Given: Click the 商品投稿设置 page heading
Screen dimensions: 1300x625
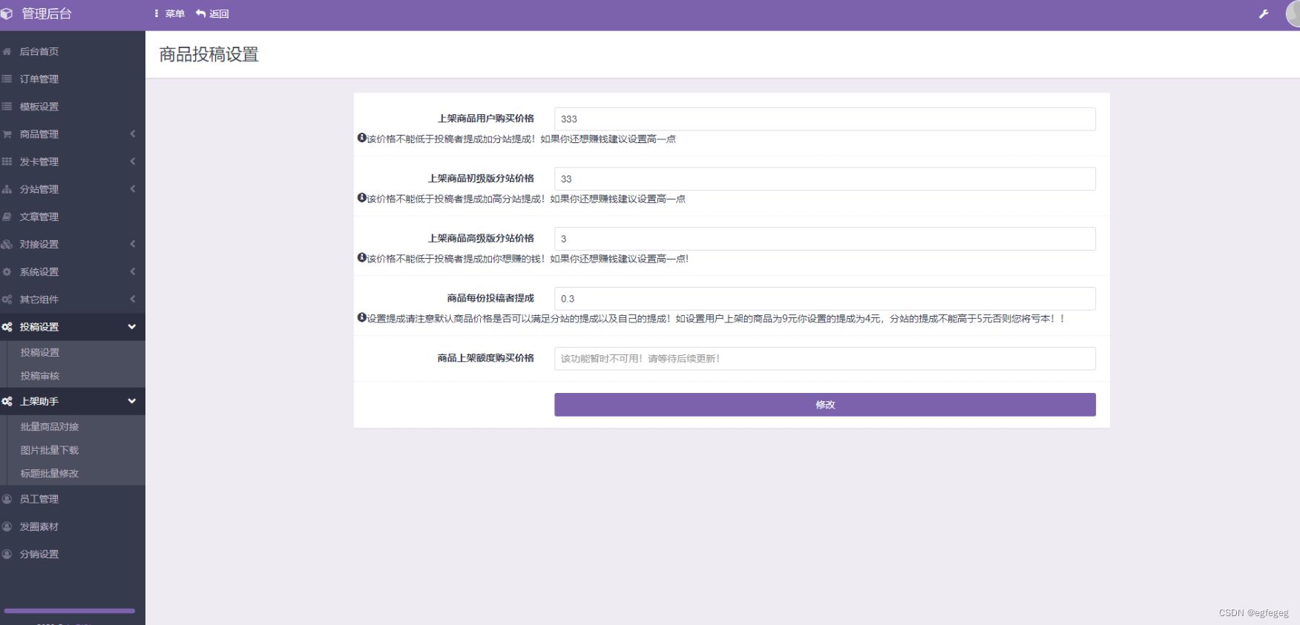Looking at the screenshot, I should click(x=209, y=55).
